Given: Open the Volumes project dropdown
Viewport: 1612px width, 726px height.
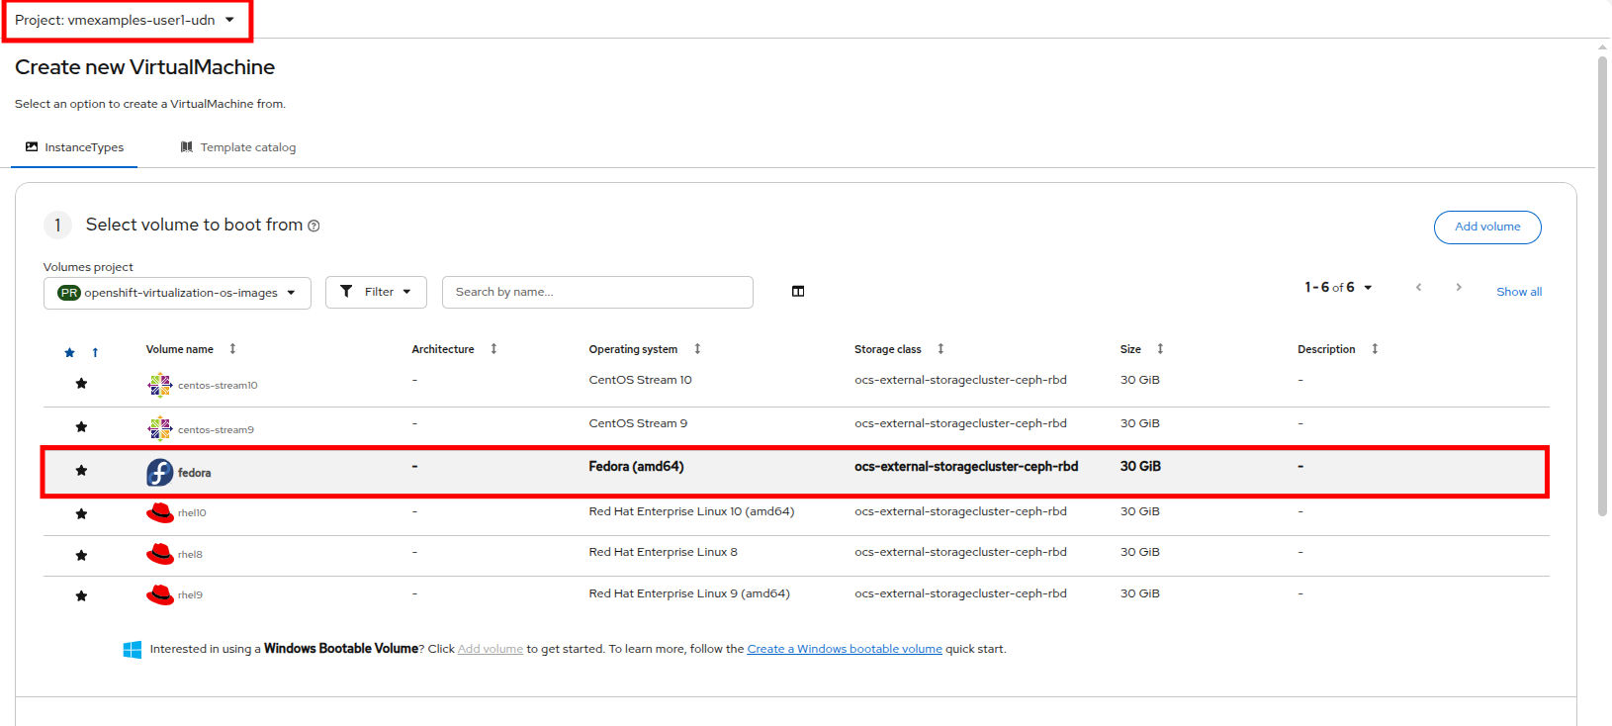Looking at the screenshot, I should [x=177, y=293].
